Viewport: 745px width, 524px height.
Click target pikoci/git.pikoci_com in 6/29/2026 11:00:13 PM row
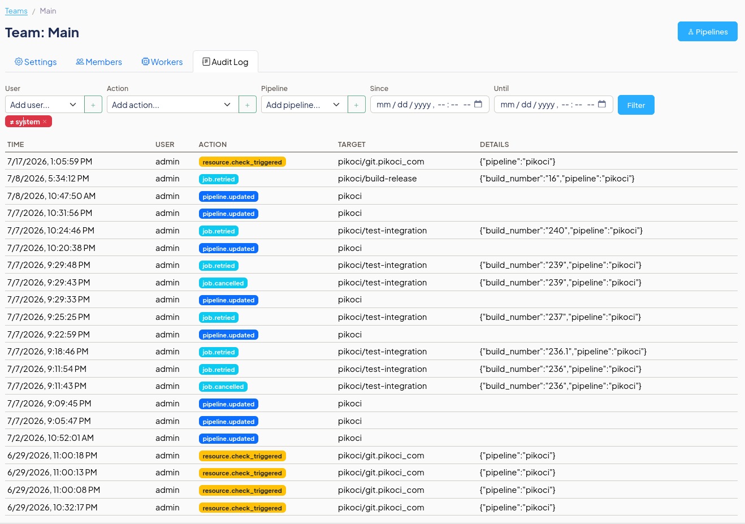pyautogui.click(x=381, y=473)
